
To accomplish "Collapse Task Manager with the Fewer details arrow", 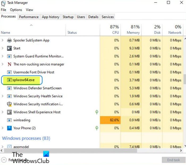I will (x=4, y=160).
